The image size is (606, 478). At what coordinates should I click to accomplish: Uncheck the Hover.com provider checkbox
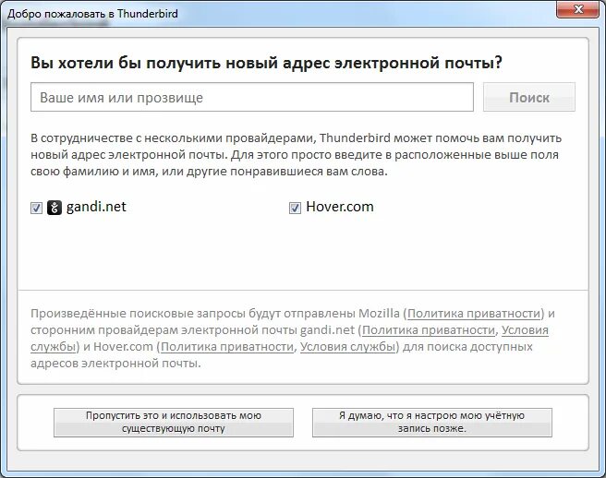tap(295, 209)
